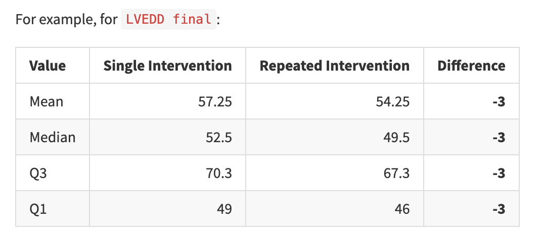This screenshot has width=541, height=238.
Task: Select the 46 cell in Q1 row
Action: 402,209
